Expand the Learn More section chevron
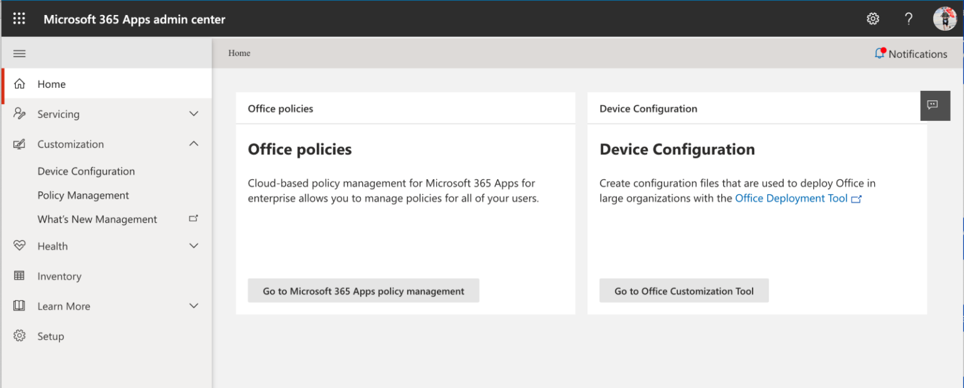The image size is (964, 388). tap(194, 306)
